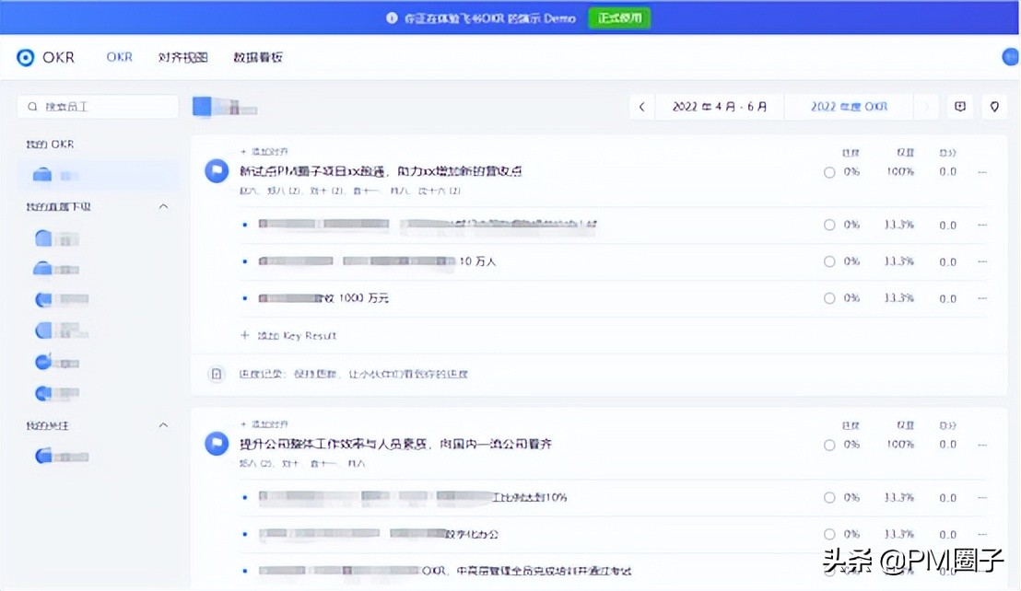1021x591 pixels.
Task: Collapse the 我的关注 section
Action: (x=163, y=425)
